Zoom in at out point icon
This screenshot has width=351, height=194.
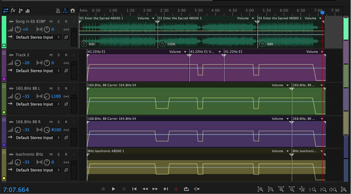point(323,190)
